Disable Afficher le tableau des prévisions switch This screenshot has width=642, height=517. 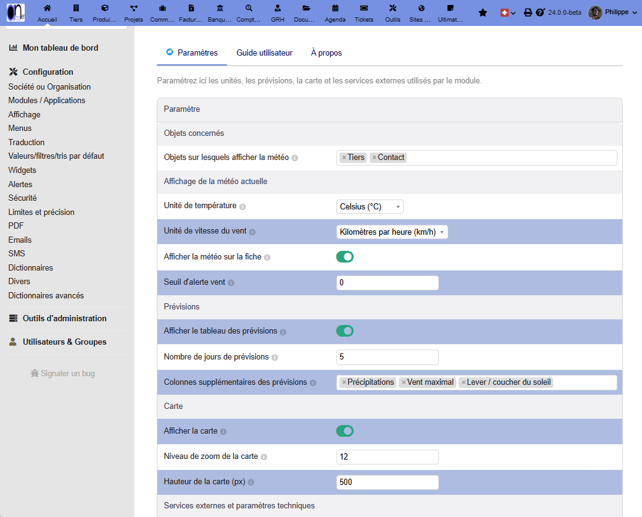(x=344, y=331)
